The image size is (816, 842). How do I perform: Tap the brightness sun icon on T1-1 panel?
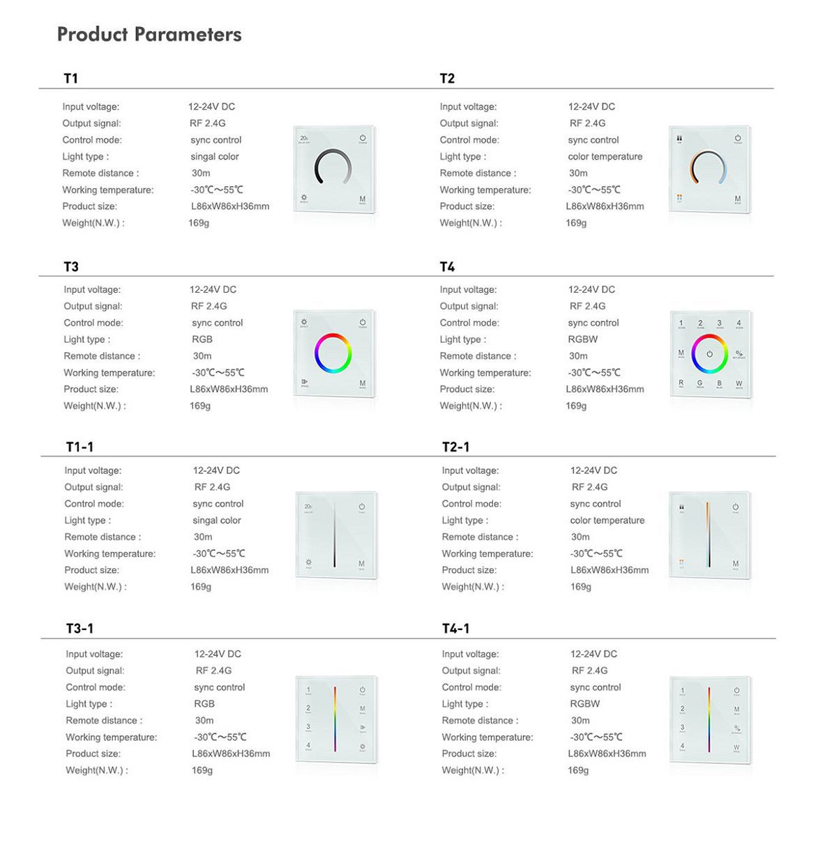308,563
